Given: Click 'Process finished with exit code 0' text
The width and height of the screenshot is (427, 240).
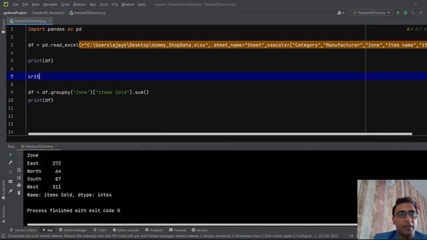Looking at the screenshot, I should (73, 211).
